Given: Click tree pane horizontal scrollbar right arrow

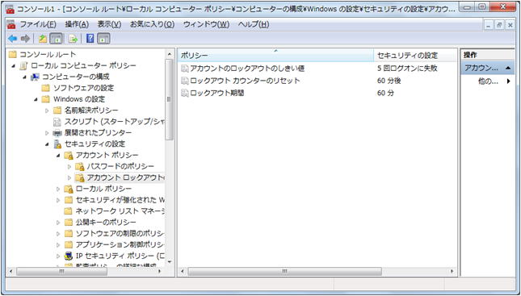Looking at the screenshot, I should (x=159, y=272).
